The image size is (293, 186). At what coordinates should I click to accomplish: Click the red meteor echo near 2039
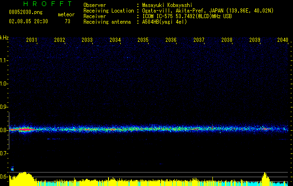(266, 129)
